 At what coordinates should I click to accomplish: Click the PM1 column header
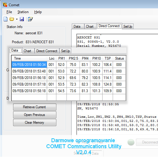click(61, 58)
